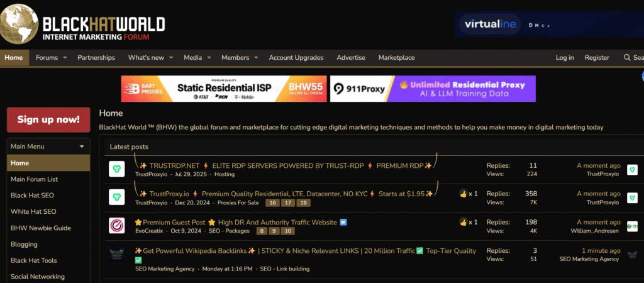Expand the Media menu arrow

[209, 58]
